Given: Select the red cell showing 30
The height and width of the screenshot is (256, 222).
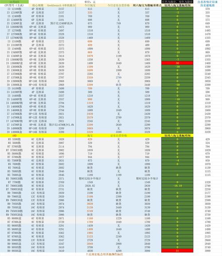Looking at the screenshot, I should (x=177, y=63).
